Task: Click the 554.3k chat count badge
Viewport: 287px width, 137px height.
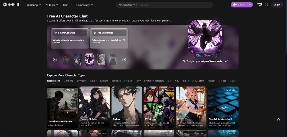Action: (x=231, y=90)
